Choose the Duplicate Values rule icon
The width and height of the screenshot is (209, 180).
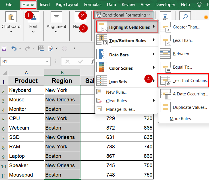(x=165, y=107)
